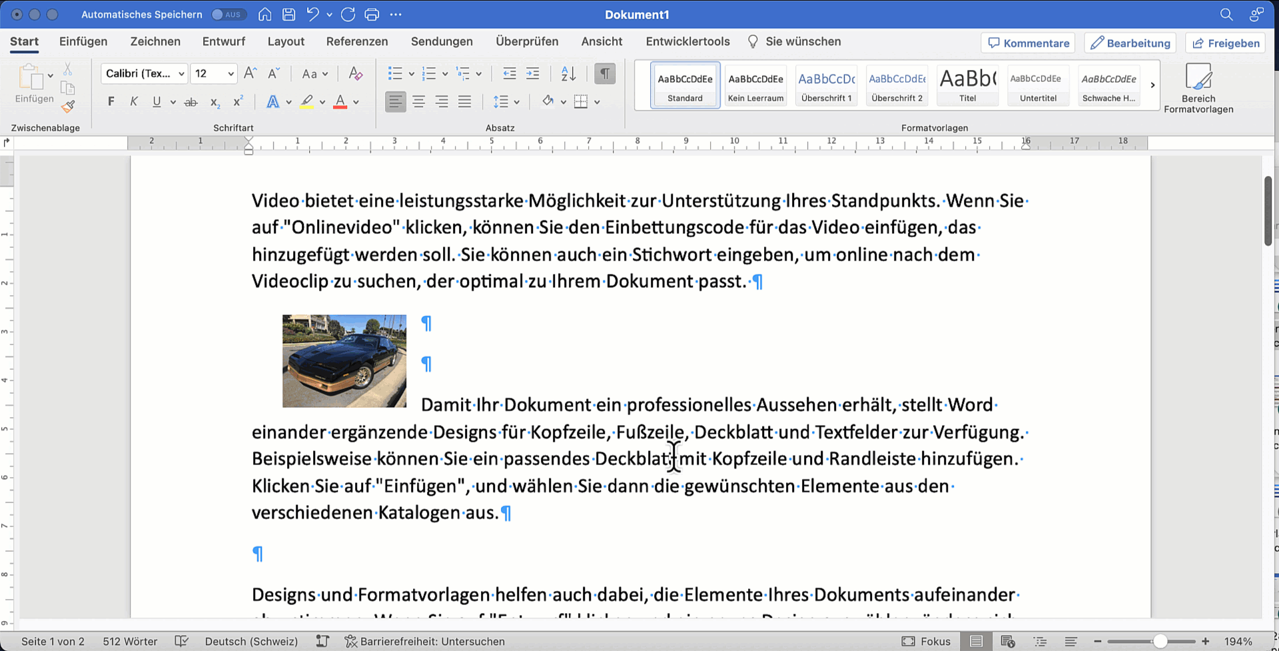This screenshot has height=651, width=1279.
Task: Open the font name dropdown Calibri
Action: pos(181,74)
